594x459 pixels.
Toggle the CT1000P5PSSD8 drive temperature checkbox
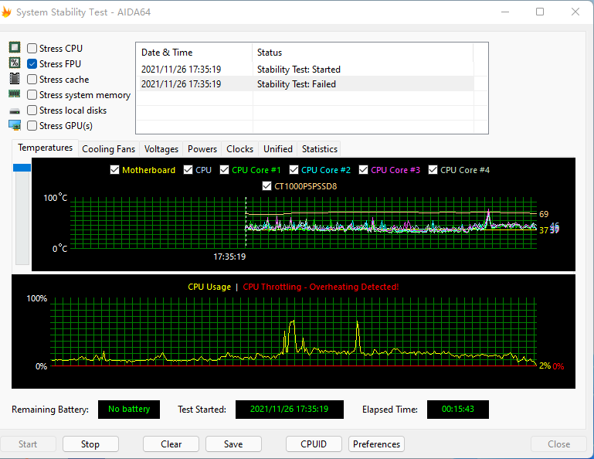tap(267, 186)
